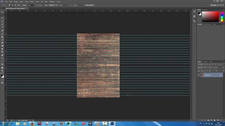Select the Blur tool

tap(2, 49)
